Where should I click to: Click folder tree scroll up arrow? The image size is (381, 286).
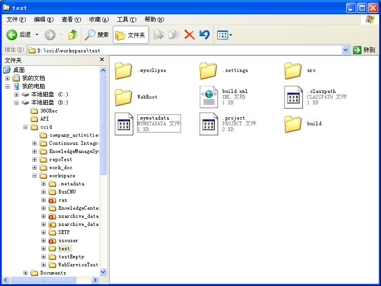pos(103,70)
